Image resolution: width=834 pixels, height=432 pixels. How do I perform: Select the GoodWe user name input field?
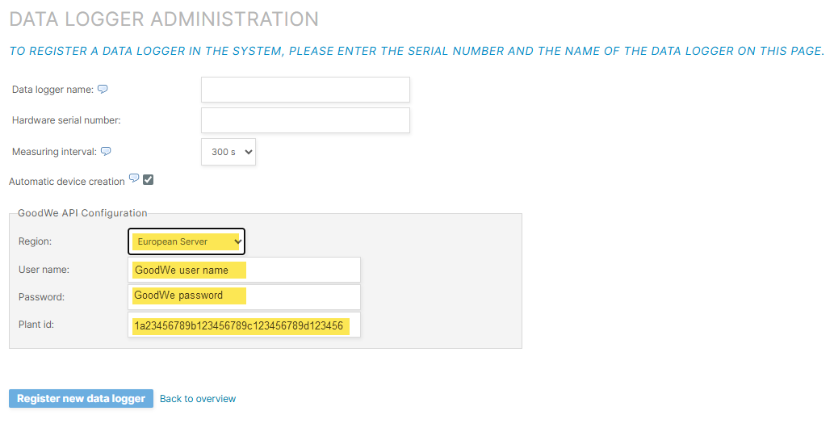pos(244,270)
